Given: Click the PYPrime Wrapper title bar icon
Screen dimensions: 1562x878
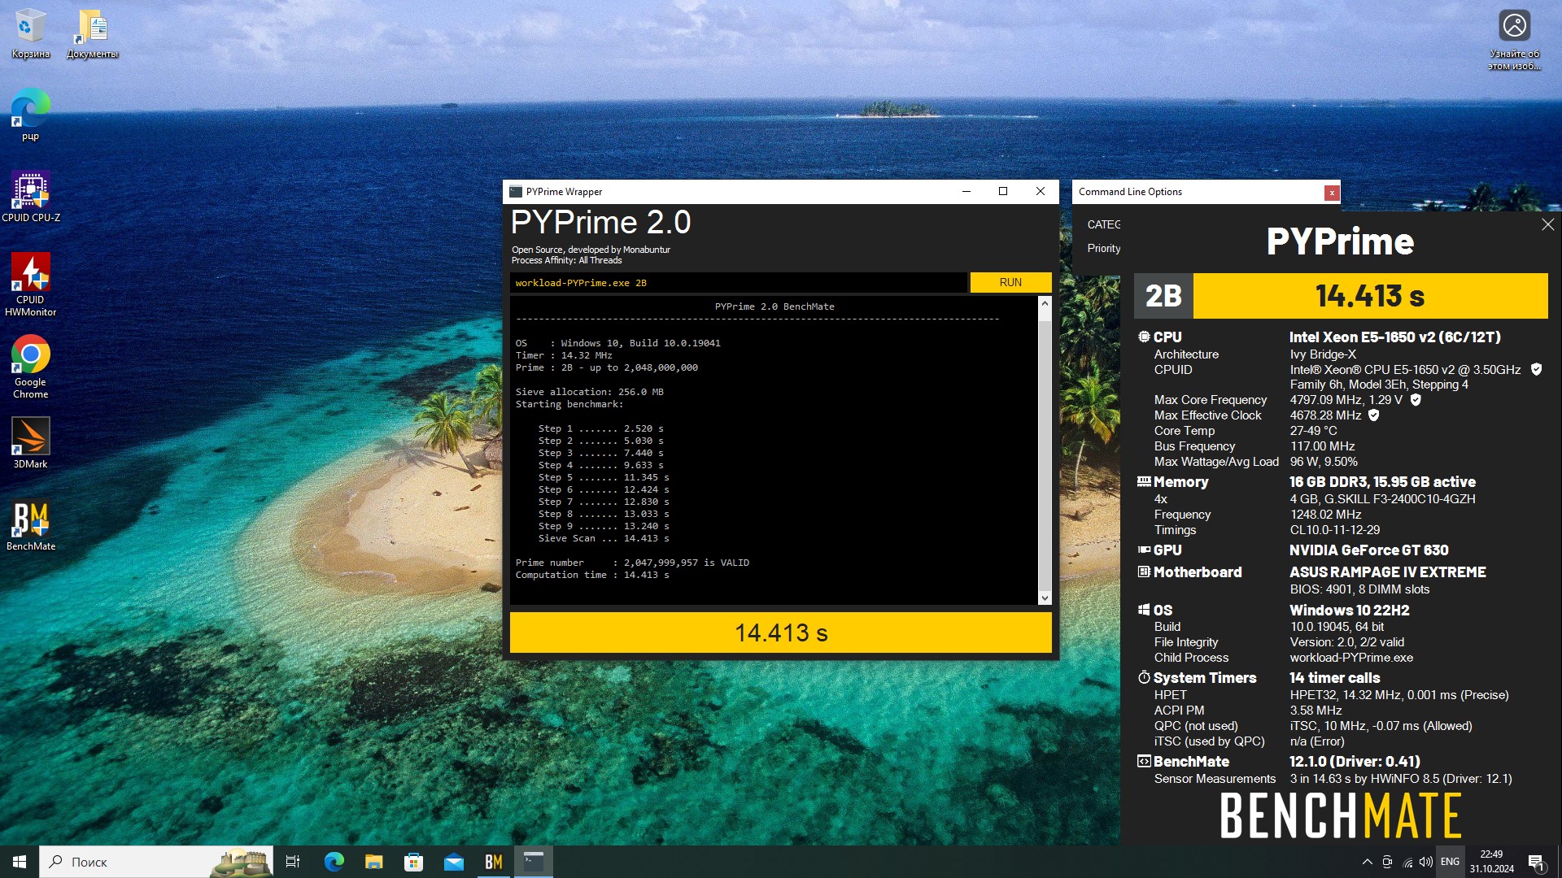Looking at the screenshot, I should pos(515,192).
